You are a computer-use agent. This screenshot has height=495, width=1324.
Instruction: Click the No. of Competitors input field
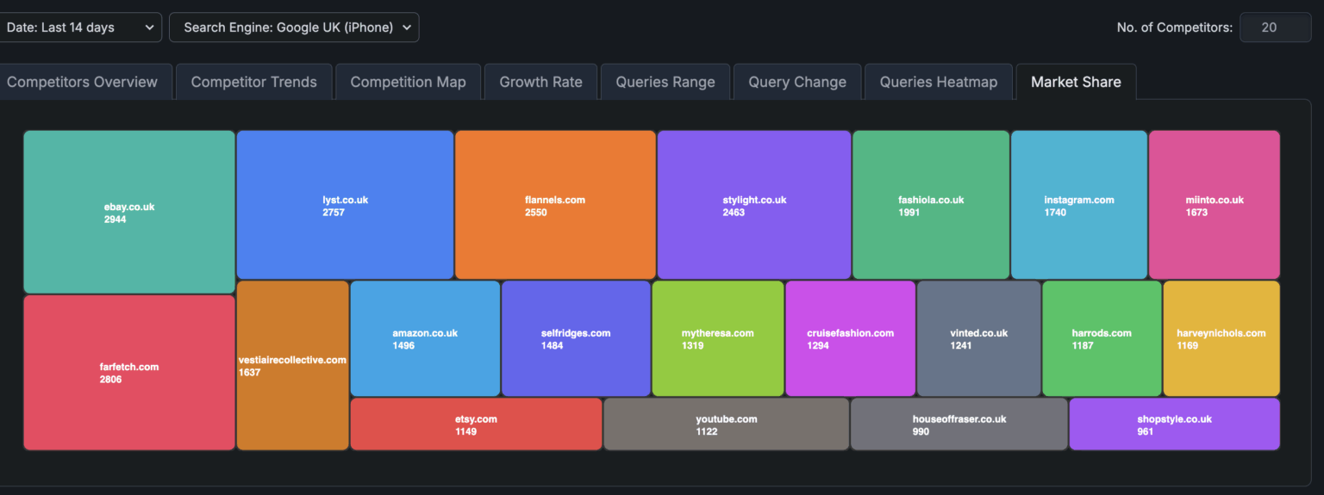tap(1275, 28)
